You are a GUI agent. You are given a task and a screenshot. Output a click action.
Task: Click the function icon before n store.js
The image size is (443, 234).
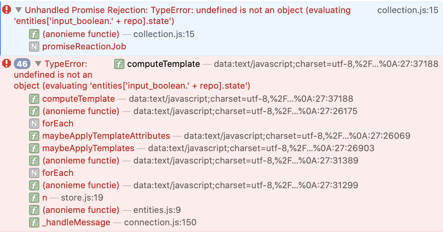coord(34,198)
